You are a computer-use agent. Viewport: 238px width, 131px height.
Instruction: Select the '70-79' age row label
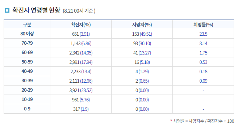pyautogui.click(x=27, y=43)
